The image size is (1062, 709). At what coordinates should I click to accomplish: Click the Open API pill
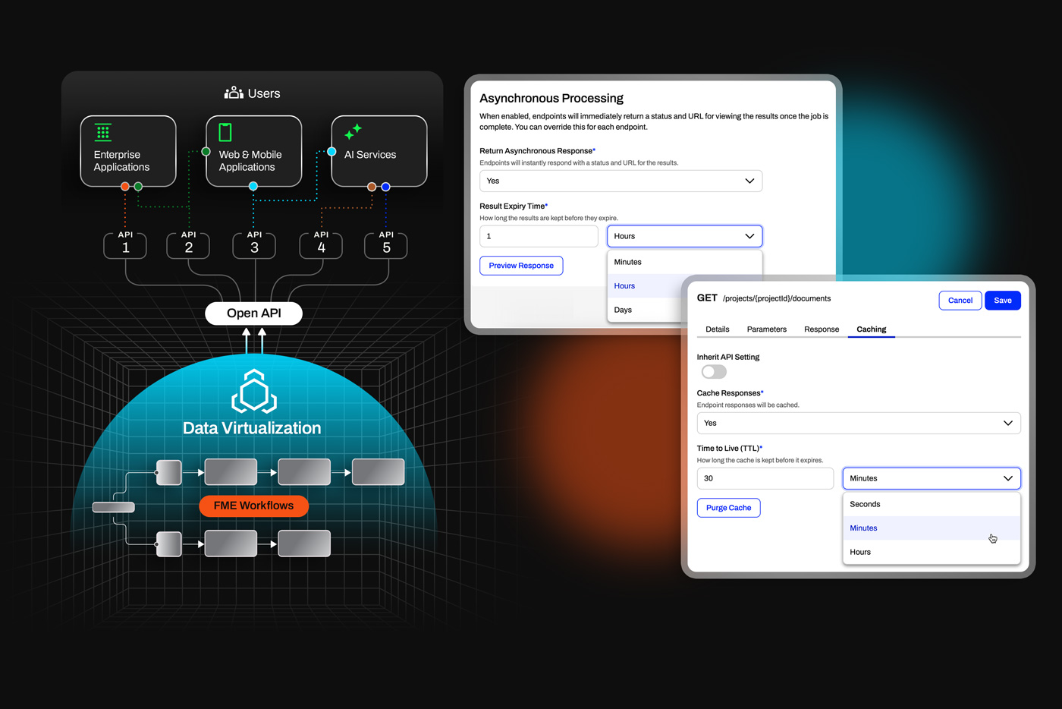[254, 314]
